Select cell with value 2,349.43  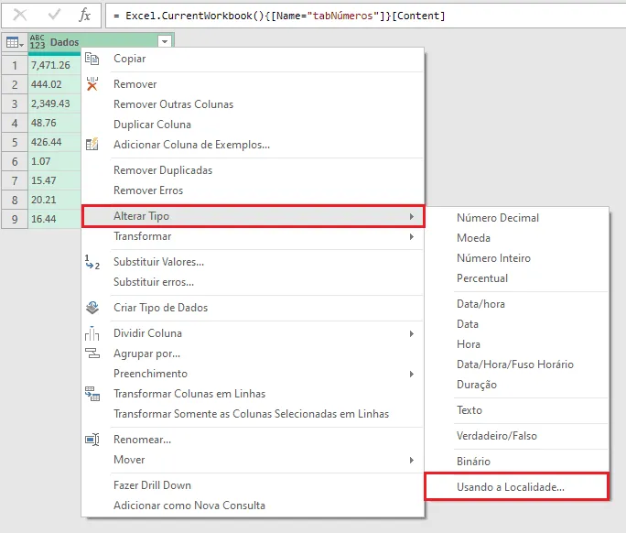point(55,103)
